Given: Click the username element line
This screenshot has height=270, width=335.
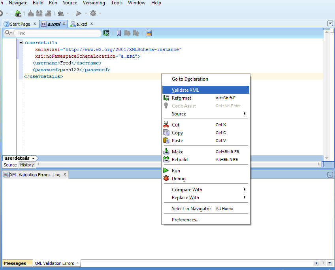Looking at the screenshot, I should click(x=67, y=63).
